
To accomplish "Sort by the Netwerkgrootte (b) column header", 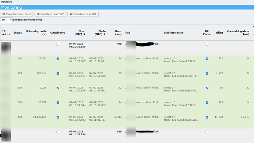I will [x=36, y=33].
